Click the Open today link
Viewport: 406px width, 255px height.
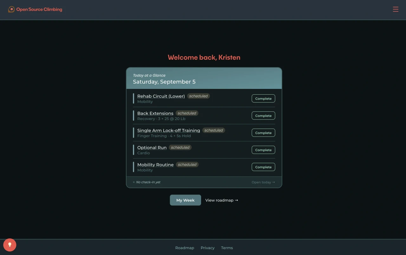click(x=263, y=182)
